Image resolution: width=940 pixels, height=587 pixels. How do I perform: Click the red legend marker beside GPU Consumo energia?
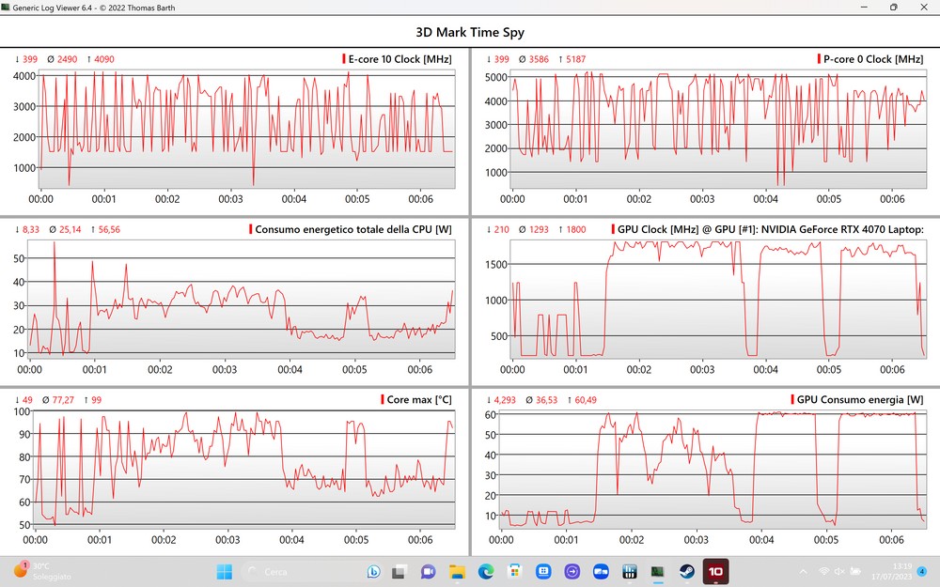click(x=792, y=399)
